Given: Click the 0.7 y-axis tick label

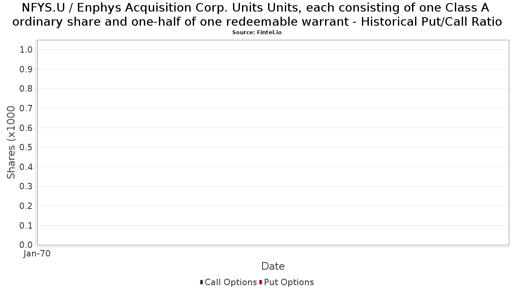Looking at the screenshot, I should tap(26, 108).
